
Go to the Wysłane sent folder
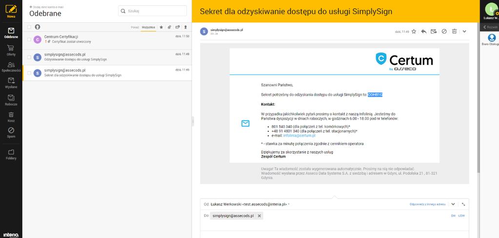click(11, 83)
